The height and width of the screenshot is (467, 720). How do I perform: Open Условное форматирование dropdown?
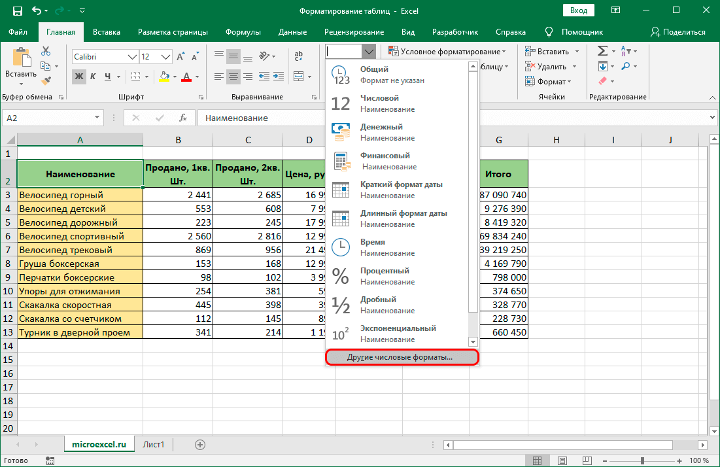pyautogui.click(x=447, y=52)
